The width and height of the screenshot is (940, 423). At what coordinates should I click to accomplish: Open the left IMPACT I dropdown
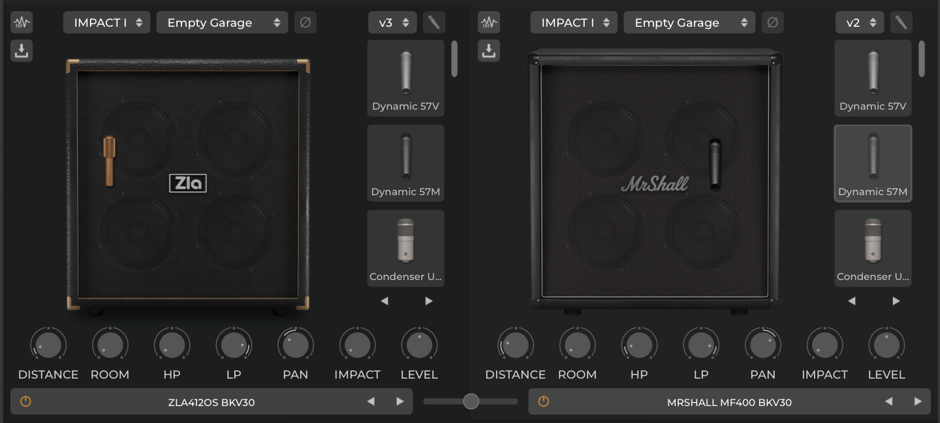[107, 23]
